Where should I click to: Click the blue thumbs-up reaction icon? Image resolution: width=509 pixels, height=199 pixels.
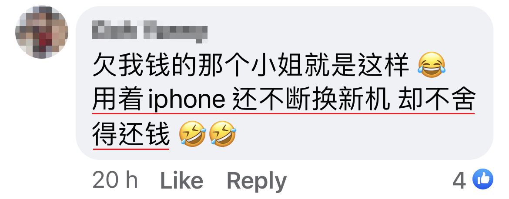(x=483, y=179)
